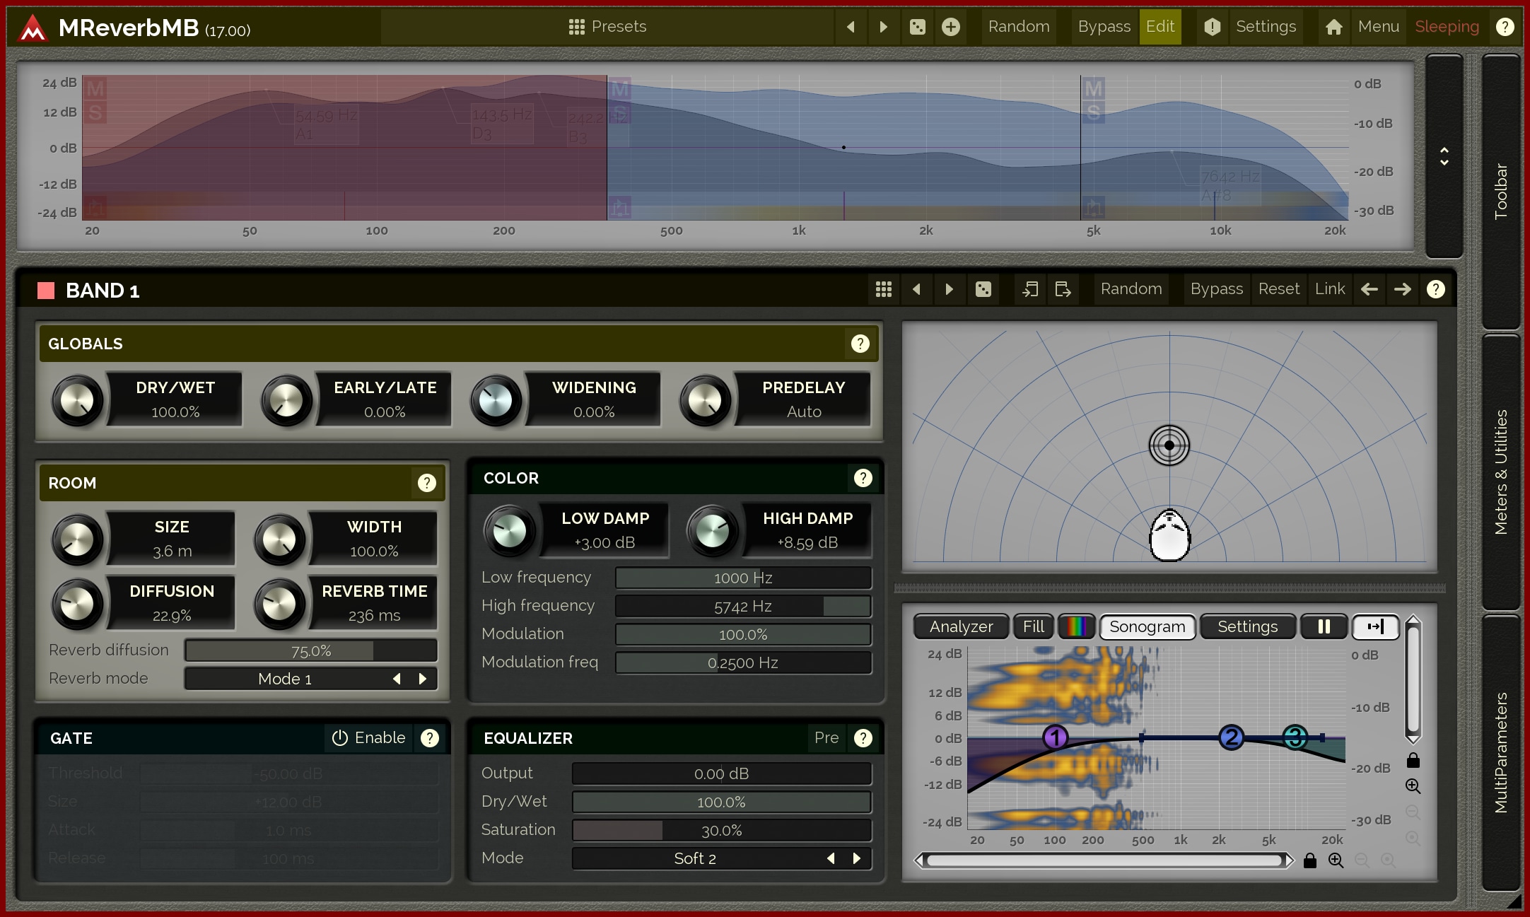Click the Band 1 copy icon

pyautogui.click(x=1030, y=289)
